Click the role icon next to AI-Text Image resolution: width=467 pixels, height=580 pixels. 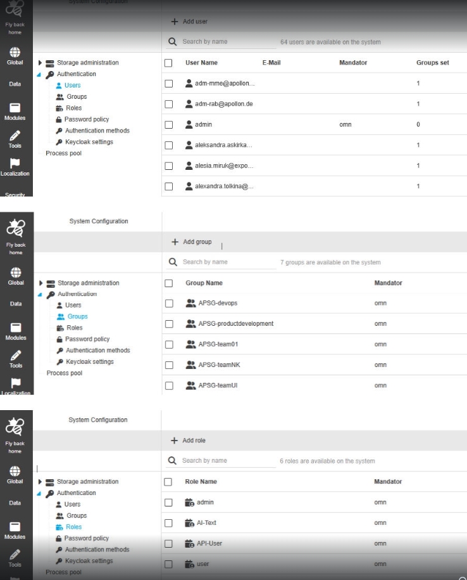pyautogui.click(x=189, y=523)
